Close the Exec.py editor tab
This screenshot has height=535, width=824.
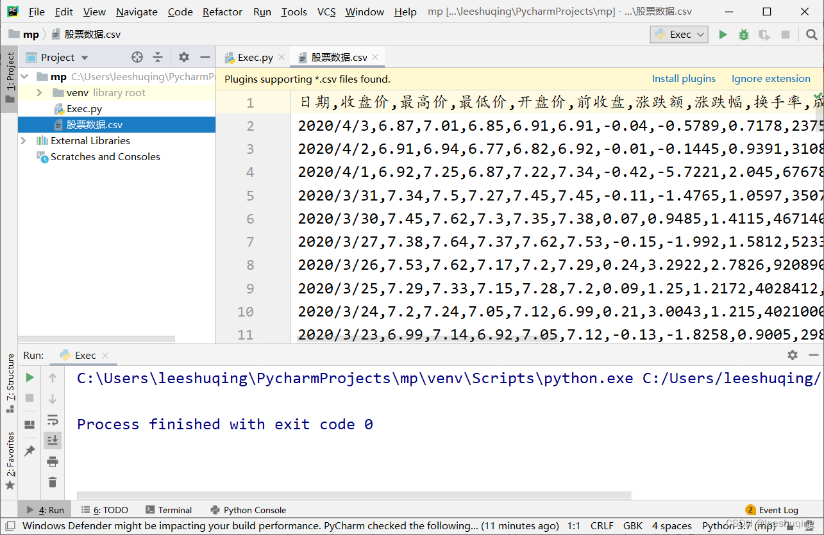tap(281, 57)
